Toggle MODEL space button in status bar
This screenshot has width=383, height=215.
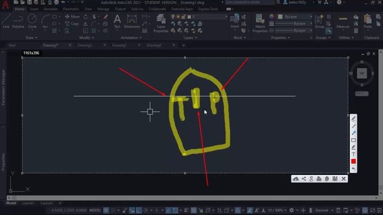(95, 210)
